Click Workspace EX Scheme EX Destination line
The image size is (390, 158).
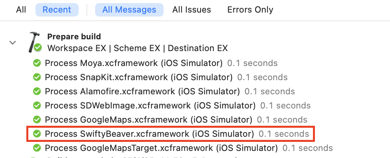pyautogui.click(x=138, y=48)
